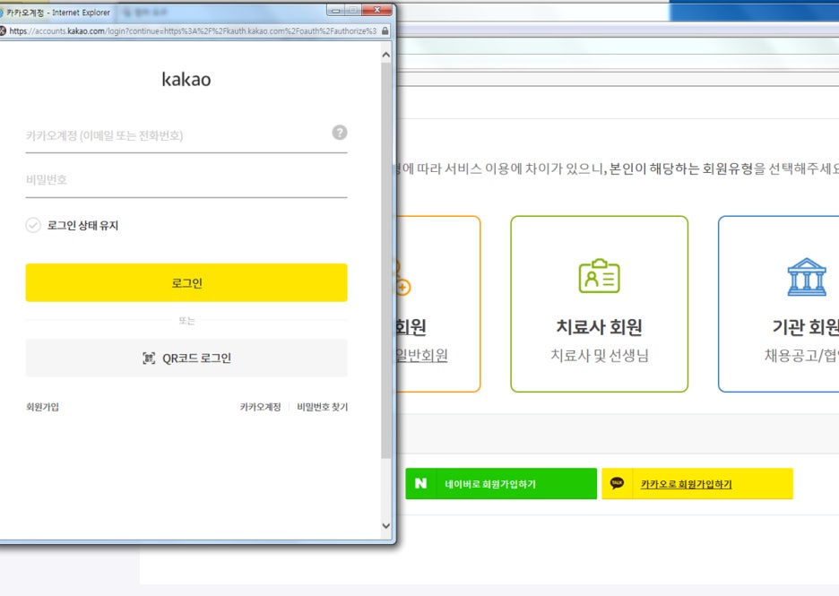Click the yellow 로그인 button

tap(186, 283)
